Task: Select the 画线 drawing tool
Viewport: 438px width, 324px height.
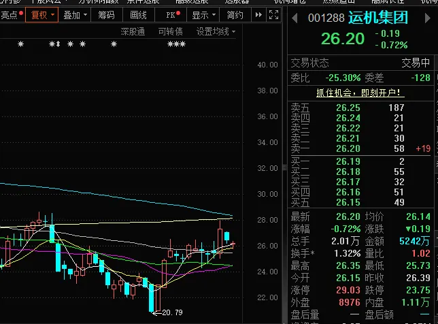Action: [138, 15]
